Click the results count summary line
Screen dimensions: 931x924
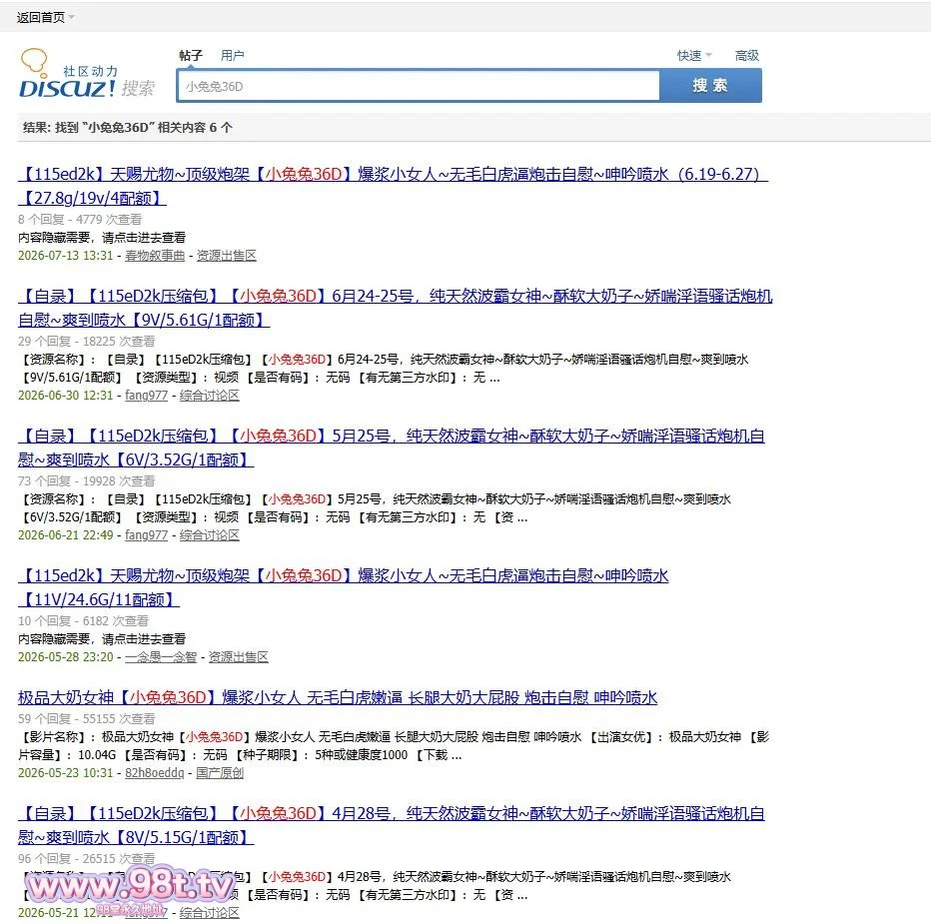128,127
